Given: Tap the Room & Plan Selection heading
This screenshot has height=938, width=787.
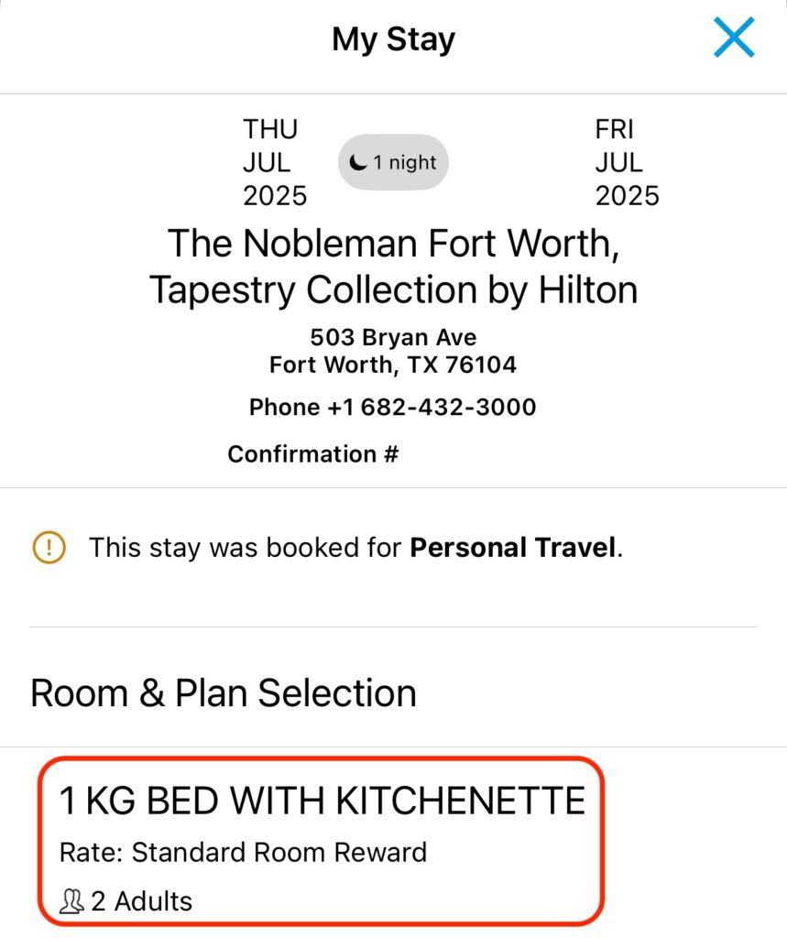Looking at the screenshot, I should (x=224, y=693).
